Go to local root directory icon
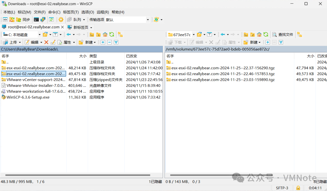This screenshot has width=327, height=191. [98, 35]
